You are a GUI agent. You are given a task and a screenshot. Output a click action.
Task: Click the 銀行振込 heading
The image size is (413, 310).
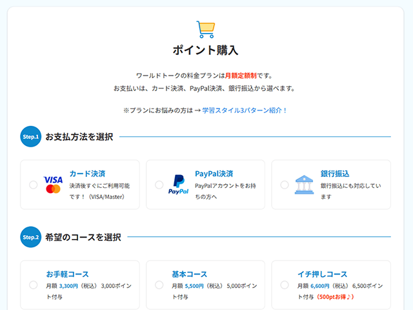point(335,174)
